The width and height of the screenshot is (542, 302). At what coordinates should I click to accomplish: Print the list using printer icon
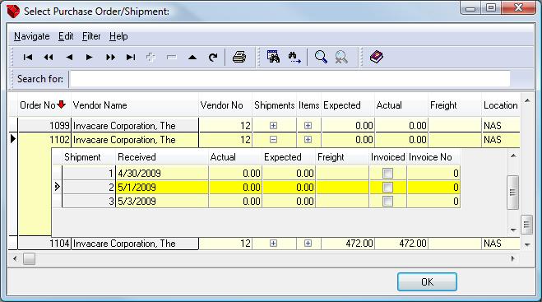pyautogui.click(x=239, y=57)
